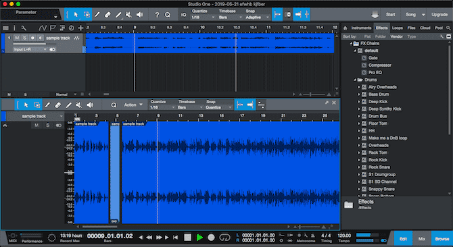The image size is (453, 247).
Task: Click the Quantize Q icon in the top toolbar
Action: 168,15
